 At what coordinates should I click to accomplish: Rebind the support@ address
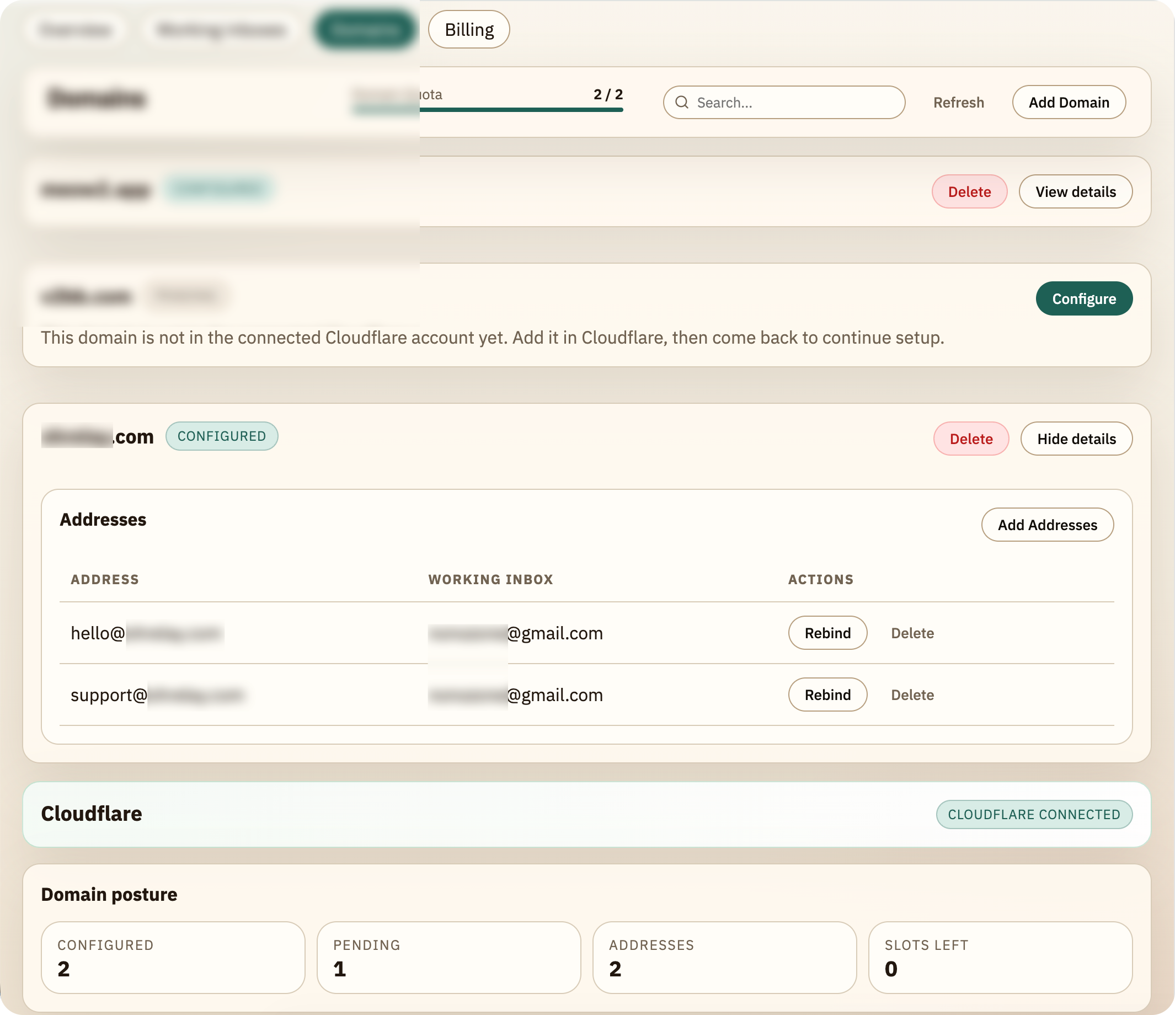(x=827, y=695)
